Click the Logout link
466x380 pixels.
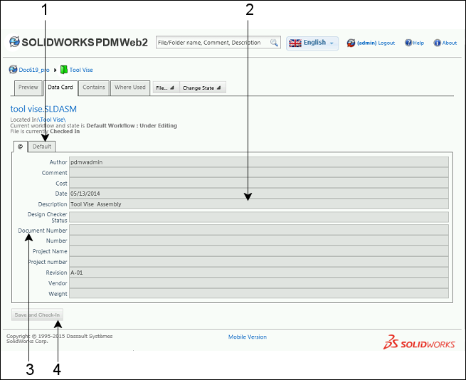[x=386, y=43]
